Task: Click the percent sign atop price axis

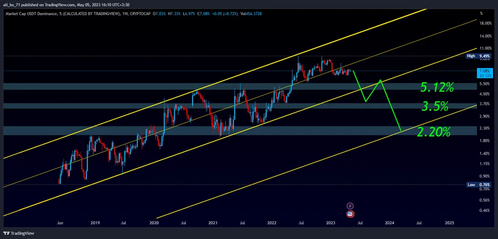Action: (x=481, y=14)
